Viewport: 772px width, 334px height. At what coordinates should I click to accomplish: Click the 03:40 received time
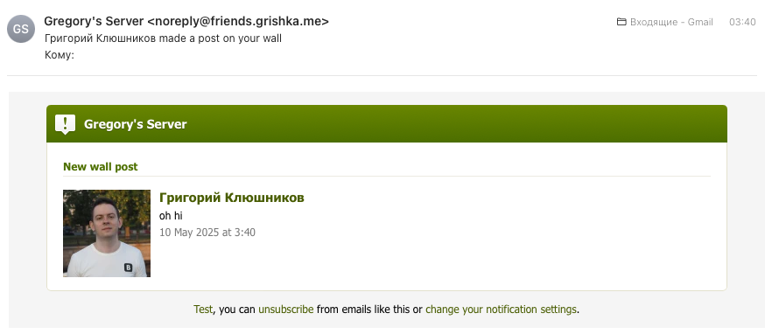click(x=742, y=22)
